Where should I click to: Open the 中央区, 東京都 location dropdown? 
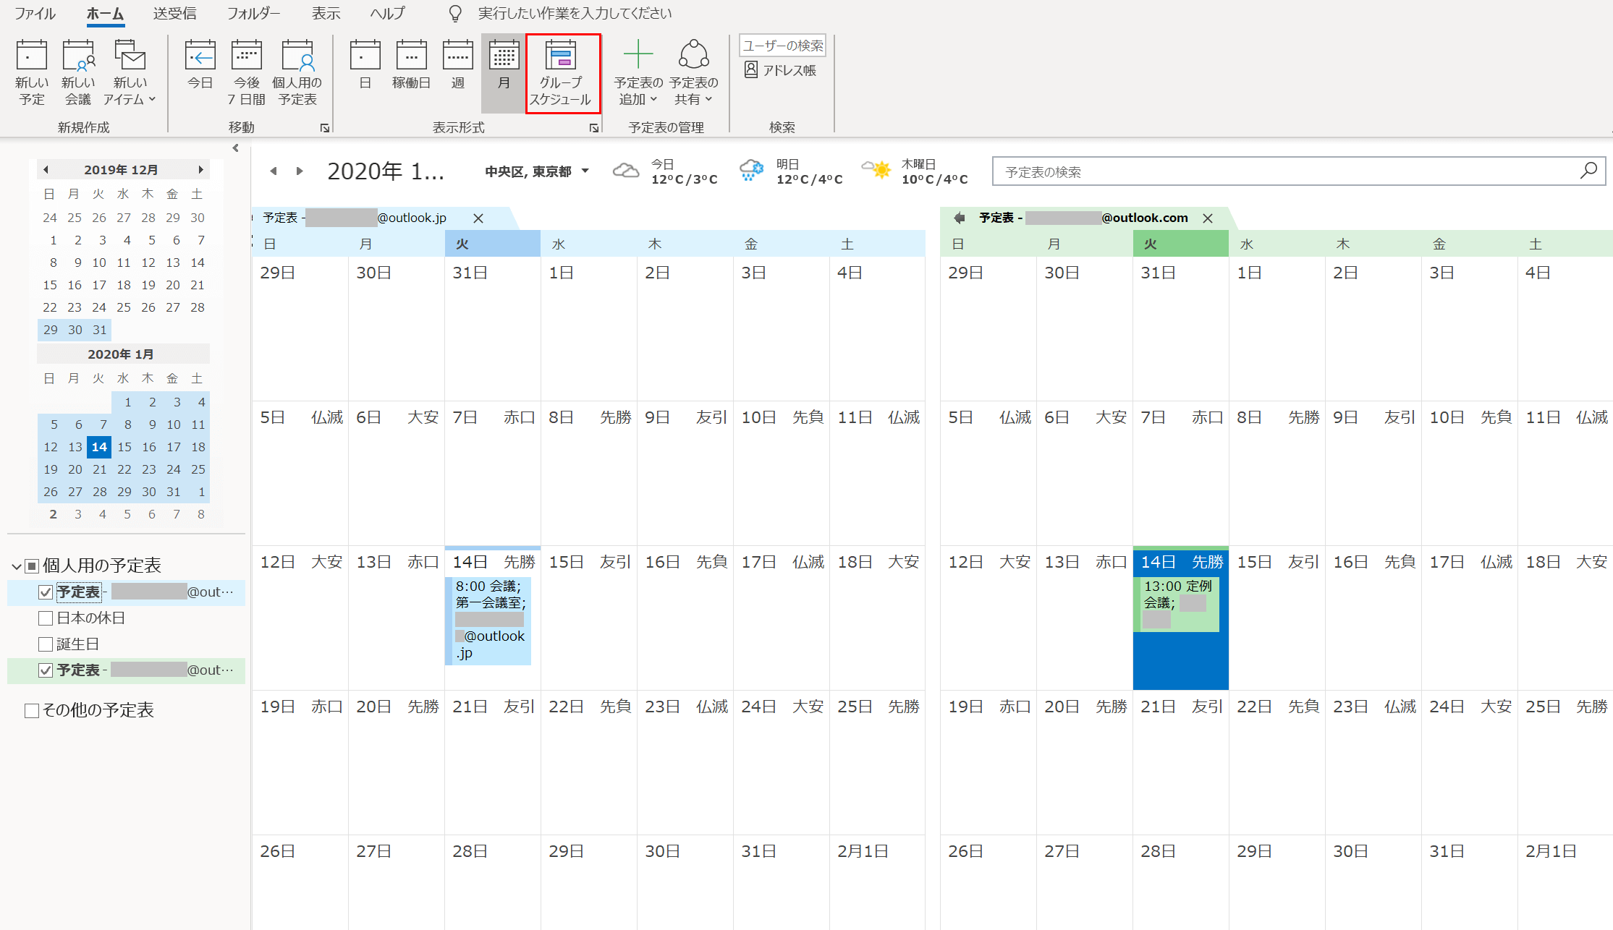pyautogui.click(x=537, y=171)
